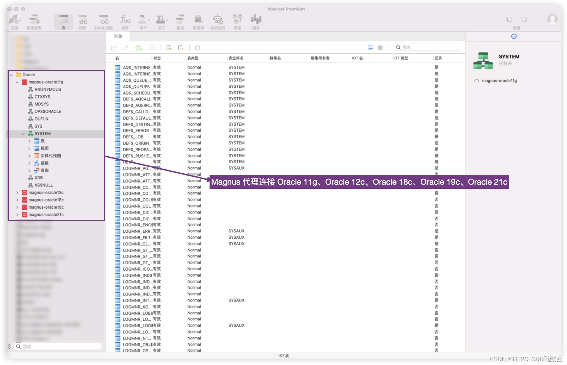Sort by the 记录 column header

coord(438,58)
